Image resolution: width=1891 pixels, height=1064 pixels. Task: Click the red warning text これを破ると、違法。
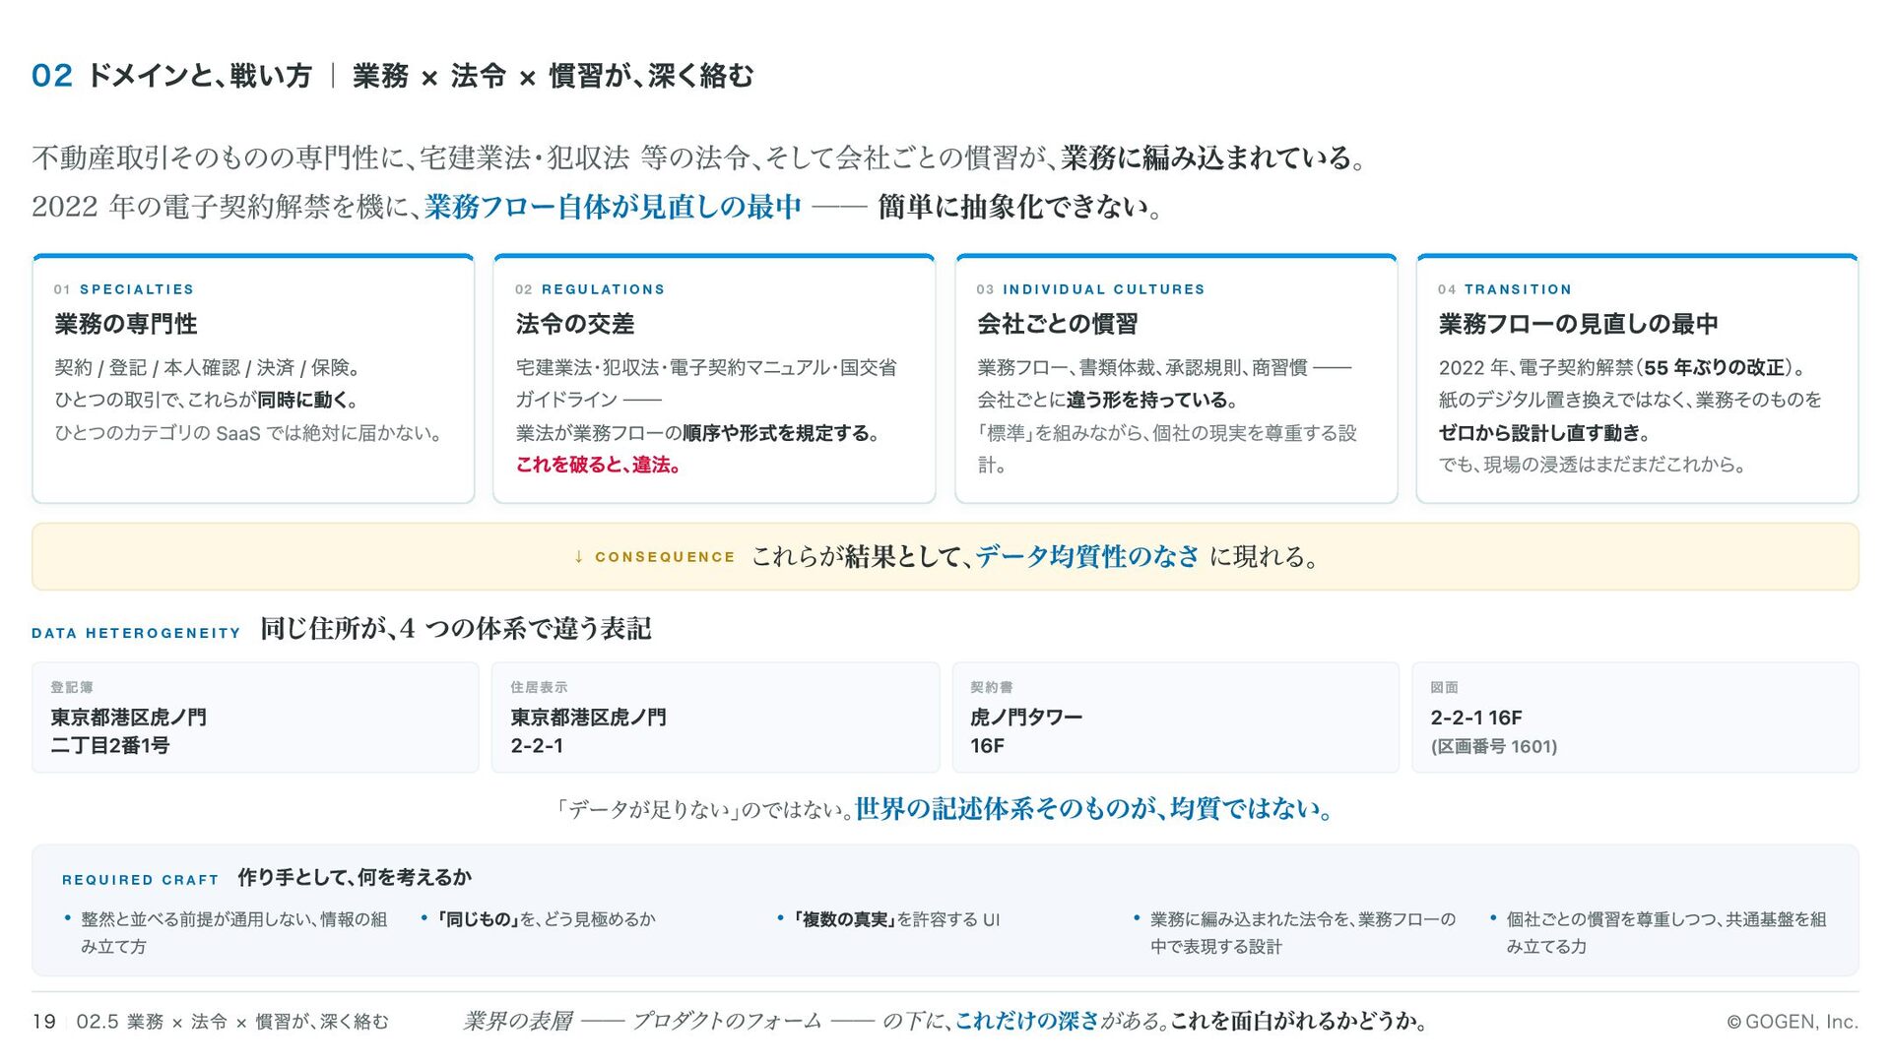pos(598,465)
